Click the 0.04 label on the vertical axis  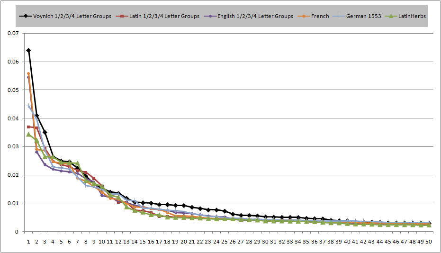click(13, 118)
